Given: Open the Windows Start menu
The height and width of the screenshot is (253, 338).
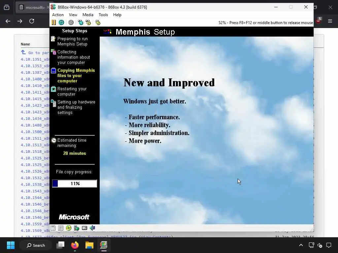Looking at the screenshot, I should 11,245.
